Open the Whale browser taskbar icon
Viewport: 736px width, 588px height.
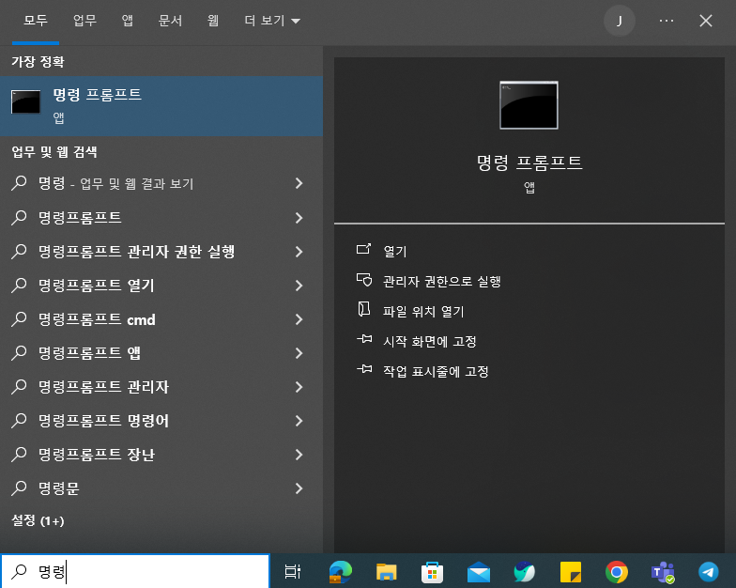pyautogui.click(x=524, y=572)
